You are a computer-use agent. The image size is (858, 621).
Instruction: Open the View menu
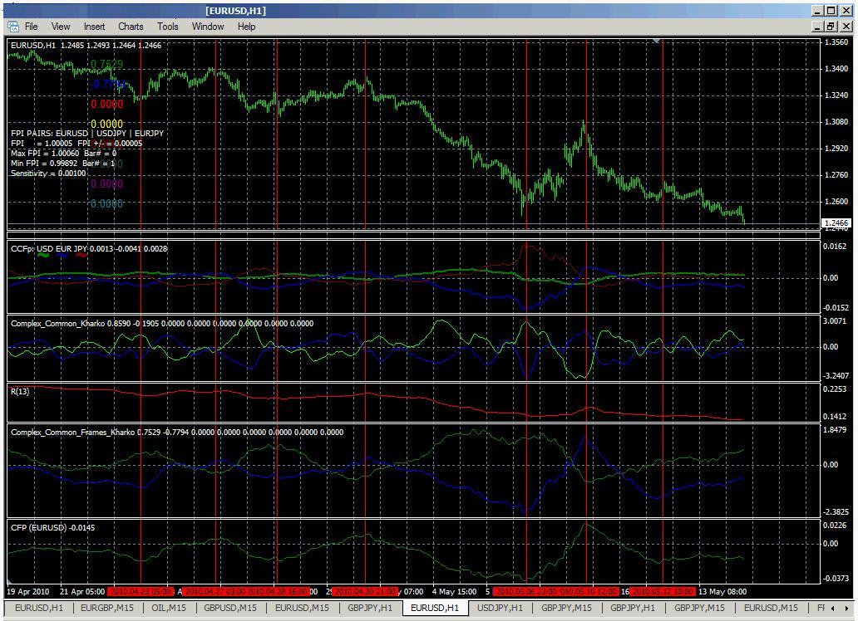[x=61, y=27]
